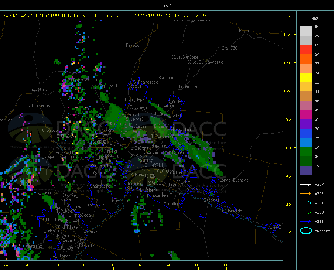Click the Uspallata map label
The width and height of the screenshot is (334, 270).
point(38,90)
